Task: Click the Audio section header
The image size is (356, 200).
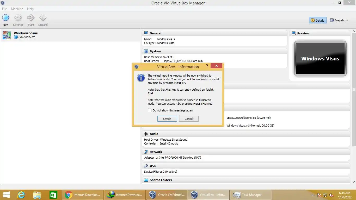Action: pos(246,134)
